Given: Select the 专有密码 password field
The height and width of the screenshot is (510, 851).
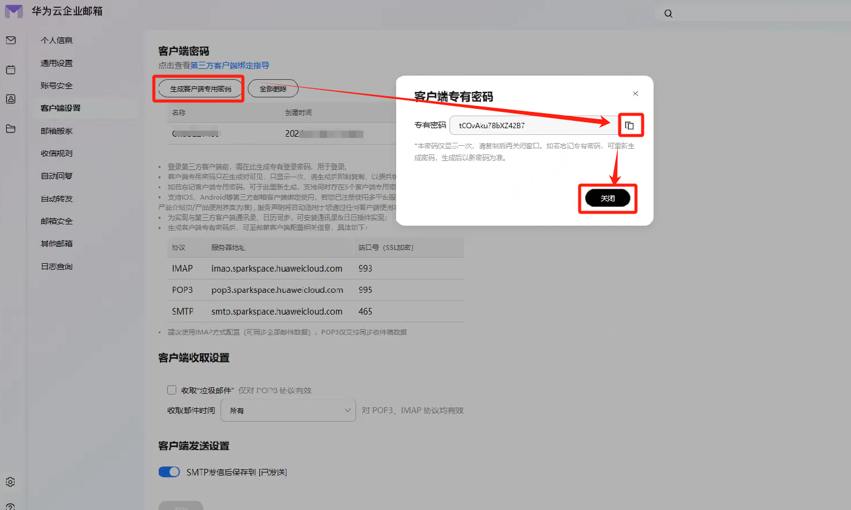Looking at the screenshot, I should (534, 125).
